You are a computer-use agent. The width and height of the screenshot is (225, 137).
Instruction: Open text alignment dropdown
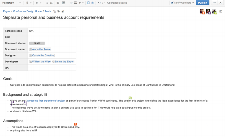(x=38, y=3)
